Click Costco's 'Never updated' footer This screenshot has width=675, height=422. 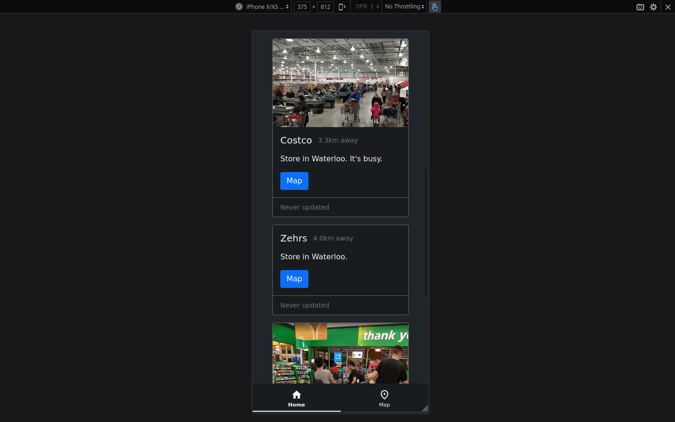tap(340, 207)
